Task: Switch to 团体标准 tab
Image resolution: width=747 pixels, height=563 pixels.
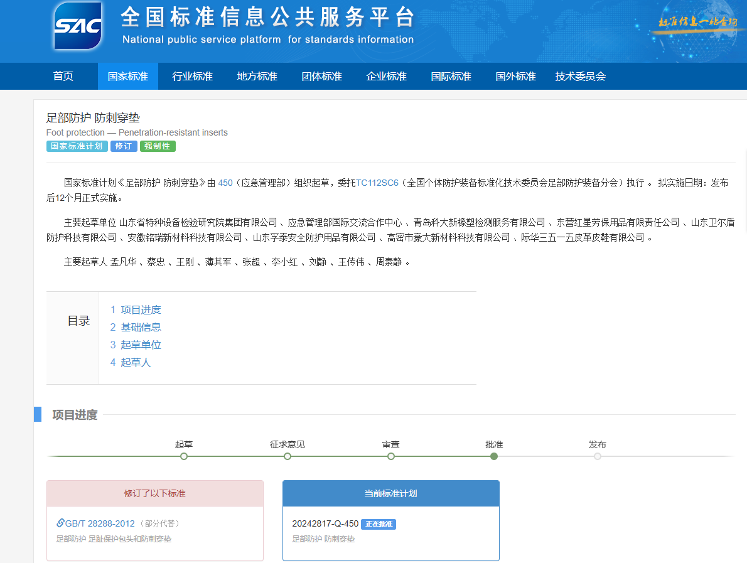Action: coord(322,76)
